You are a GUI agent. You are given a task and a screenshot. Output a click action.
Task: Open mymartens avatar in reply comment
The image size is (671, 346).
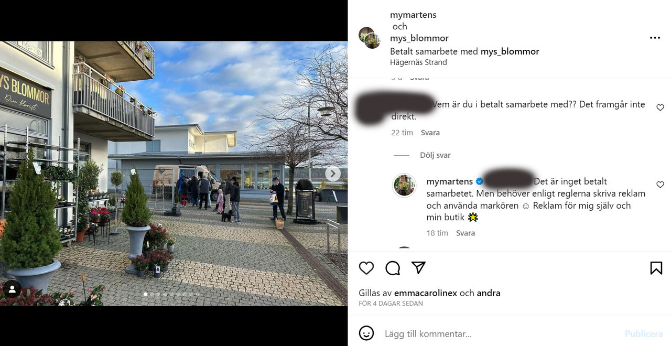[404, 185]
